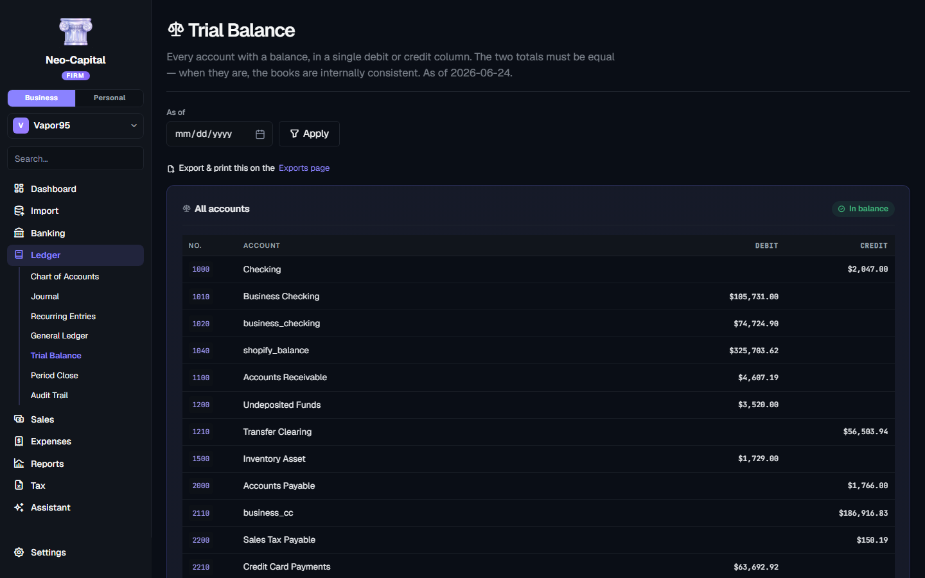
Task: Click account number 2110
Action: 201,513
